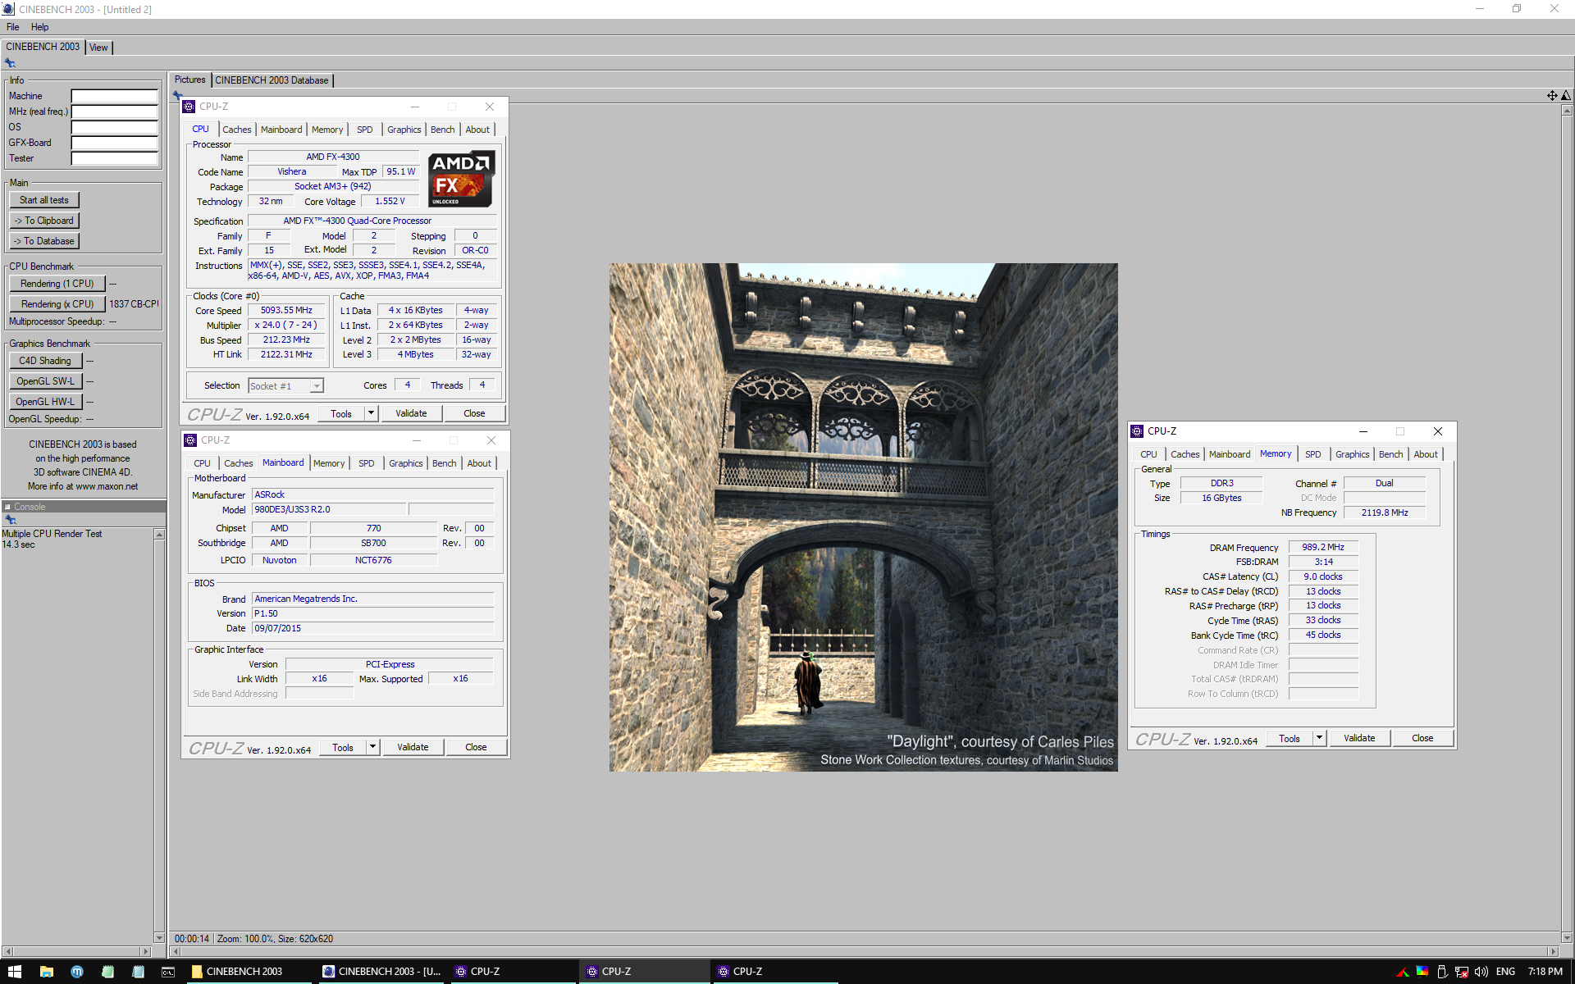This screenshot has height=984, width=1575.
Task: Click the Console panel vertical scrollbar
Action: [x=159, y=736]
